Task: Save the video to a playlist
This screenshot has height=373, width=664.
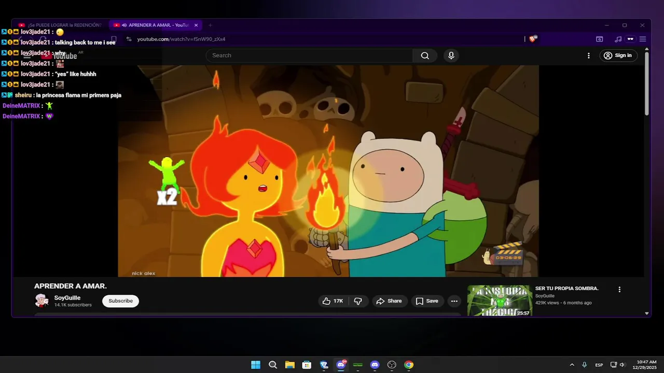Action: pyautogui.click(x=427, y=301)
